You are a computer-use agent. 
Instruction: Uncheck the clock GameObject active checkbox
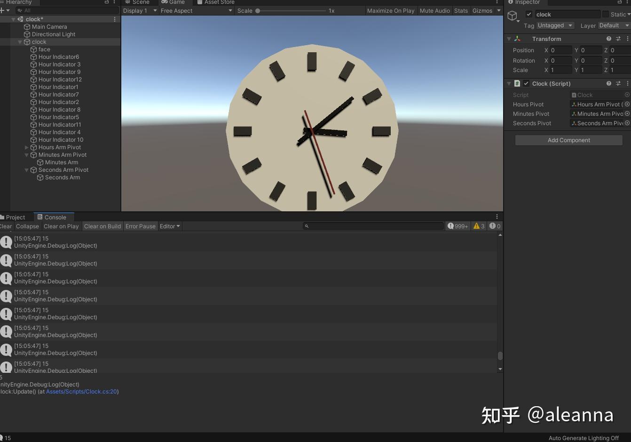(528, 14)
